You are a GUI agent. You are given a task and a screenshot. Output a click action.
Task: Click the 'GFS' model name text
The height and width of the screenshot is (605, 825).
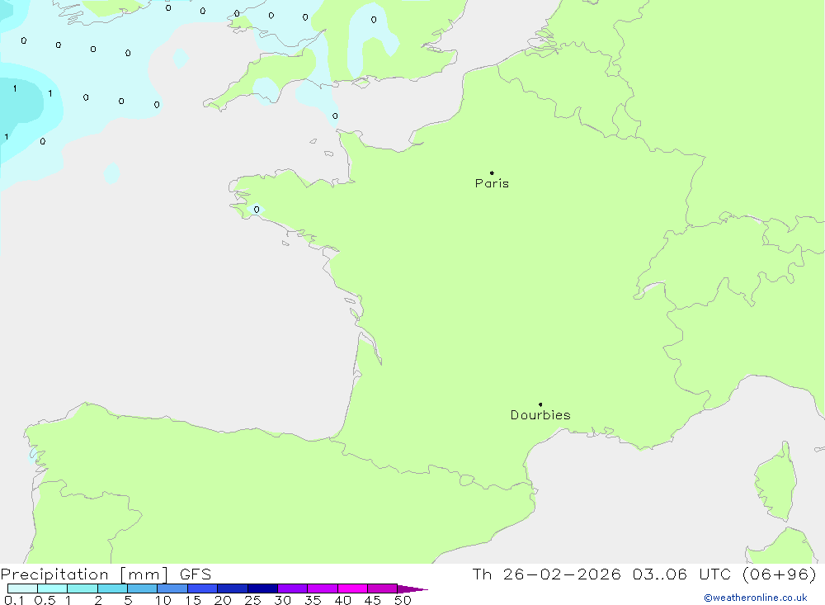point(196,574)
